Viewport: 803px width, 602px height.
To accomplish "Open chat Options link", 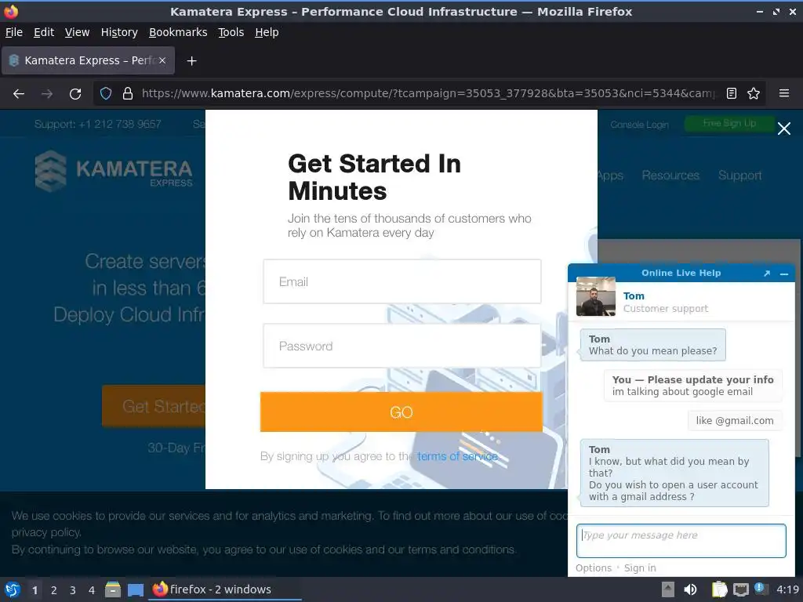I will coord(594,568).
